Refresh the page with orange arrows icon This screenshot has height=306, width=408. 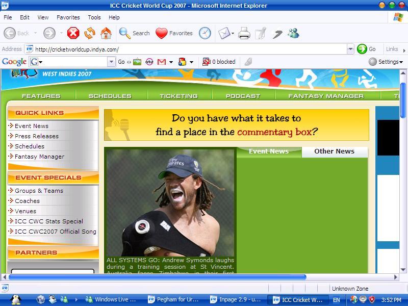pyautogui.click(x=90, y=33)
